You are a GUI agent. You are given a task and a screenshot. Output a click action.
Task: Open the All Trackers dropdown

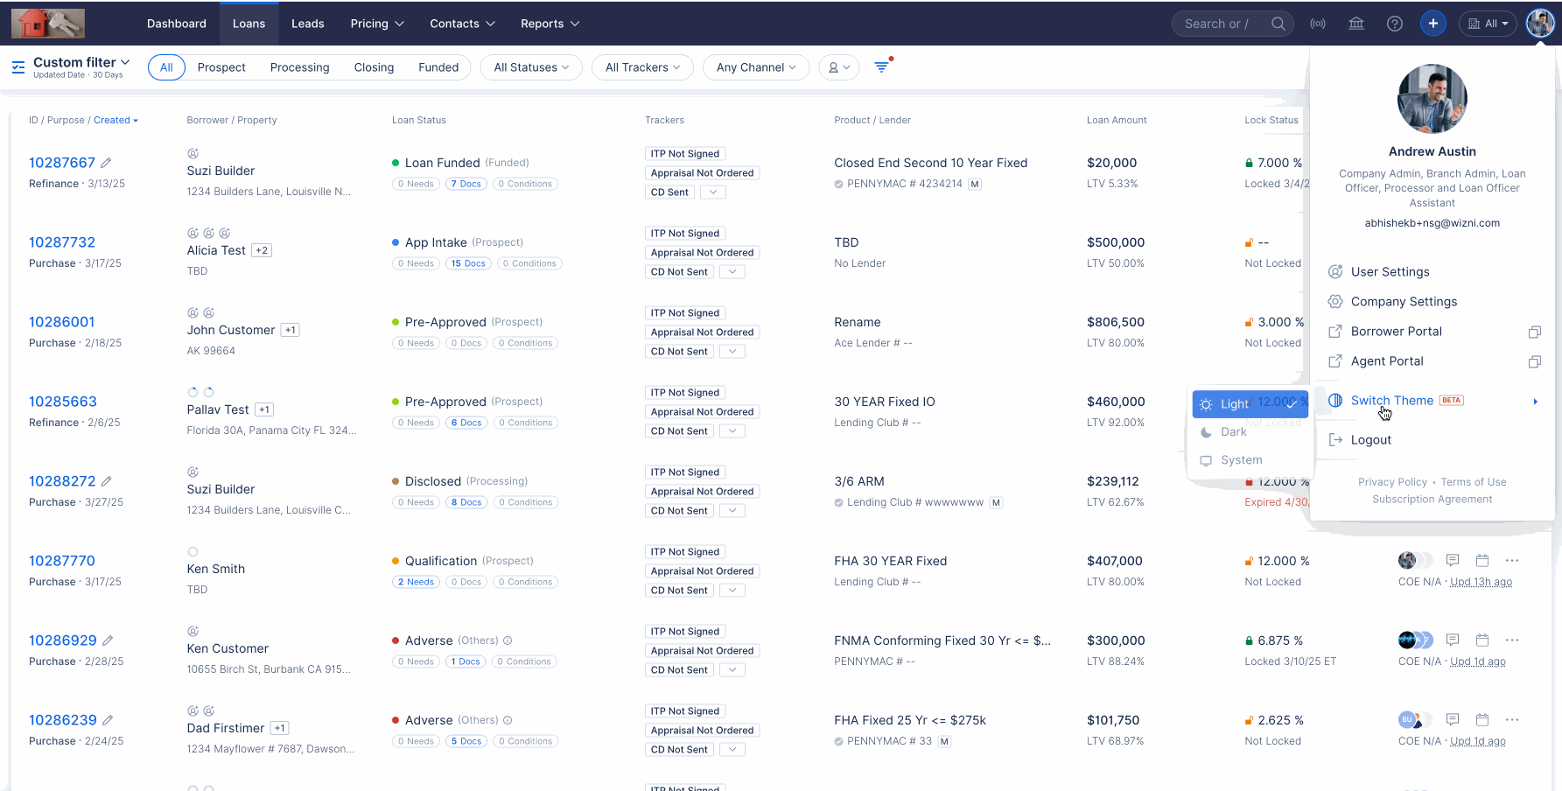[642, 67]
